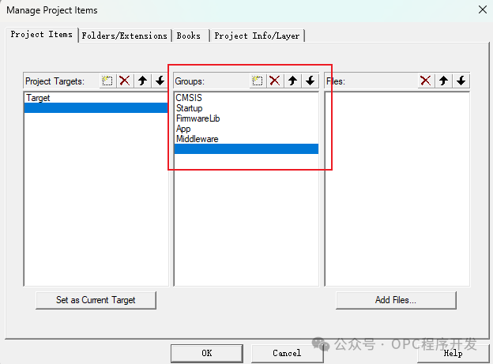493x364 pixels.
Task: Click Set as Current Target button
Action: point(96,300)
